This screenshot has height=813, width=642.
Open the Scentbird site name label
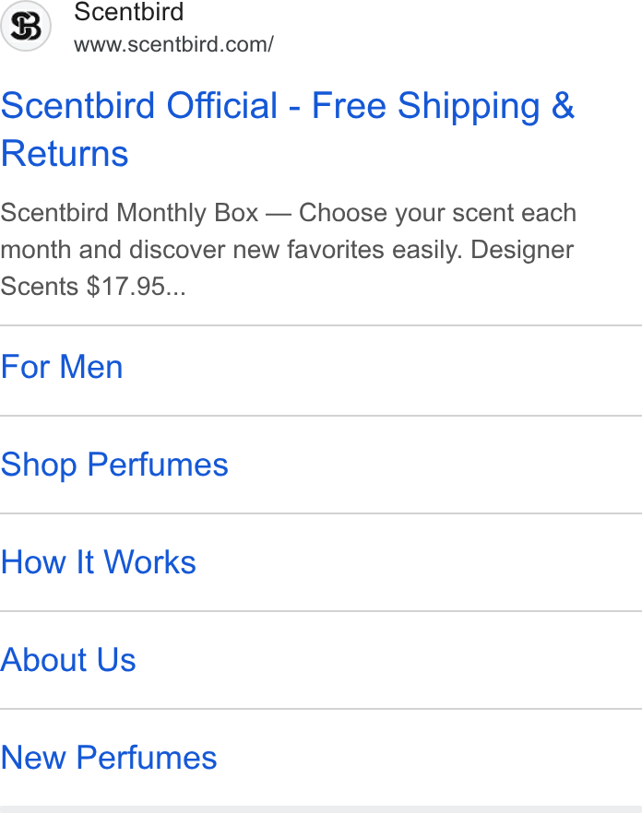129,12
